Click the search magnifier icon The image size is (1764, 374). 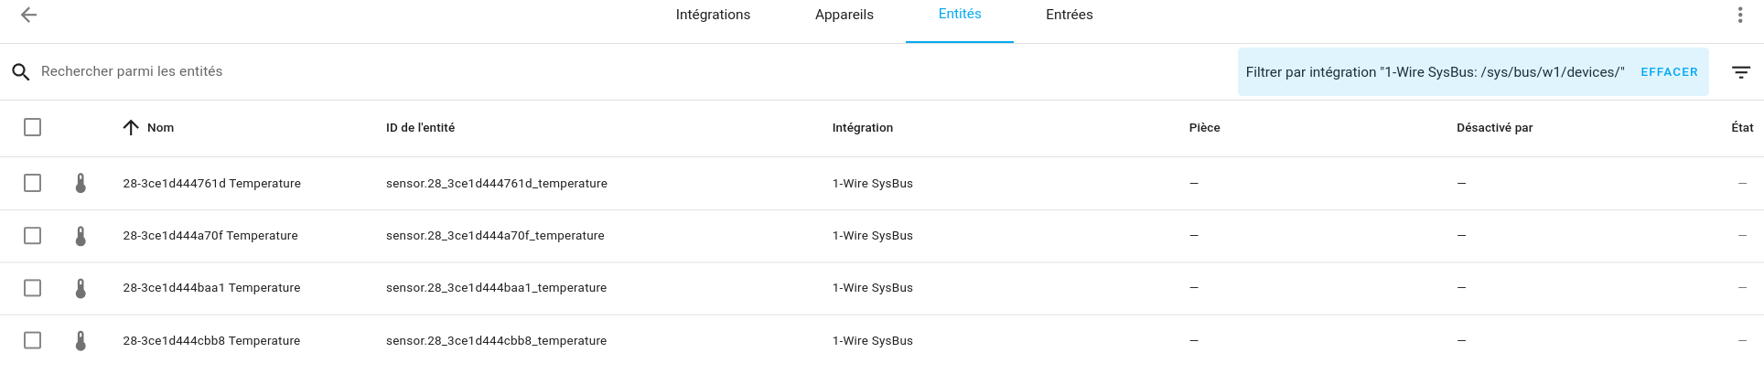coord(21,72)
